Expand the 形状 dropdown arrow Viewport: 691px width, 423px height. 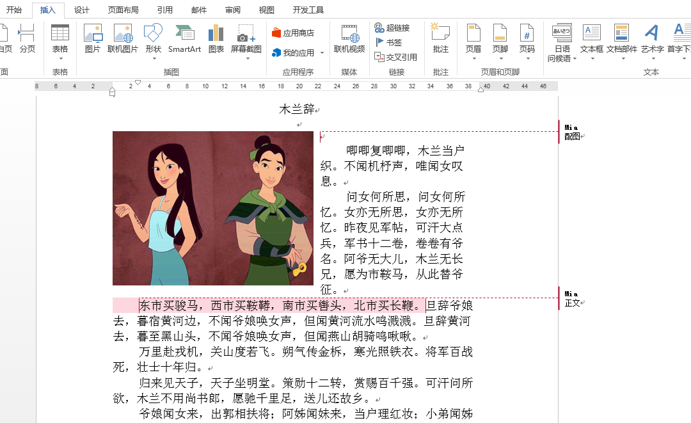click(154, 59)
